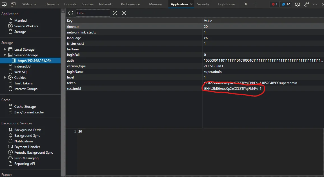Select the is_sim_exist row
The width and height of the screenshot is (324, 177).
pos(195,44)
